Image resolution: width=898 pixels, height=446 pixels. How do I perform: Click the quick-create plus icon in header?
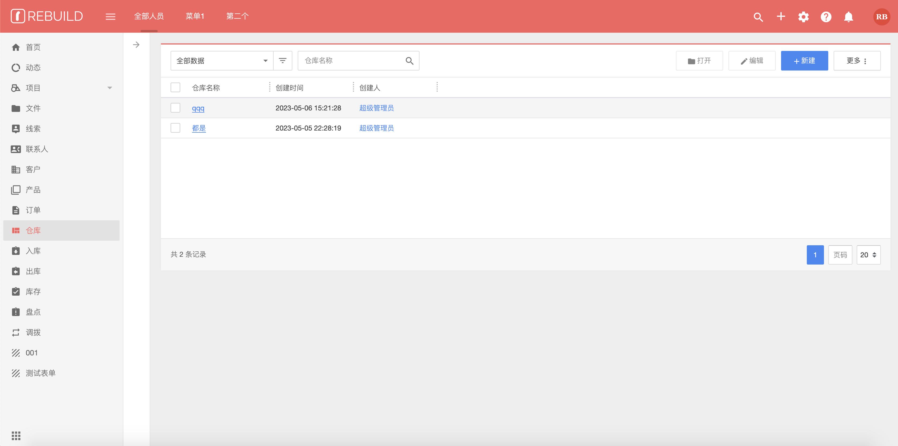pos(781,16)
